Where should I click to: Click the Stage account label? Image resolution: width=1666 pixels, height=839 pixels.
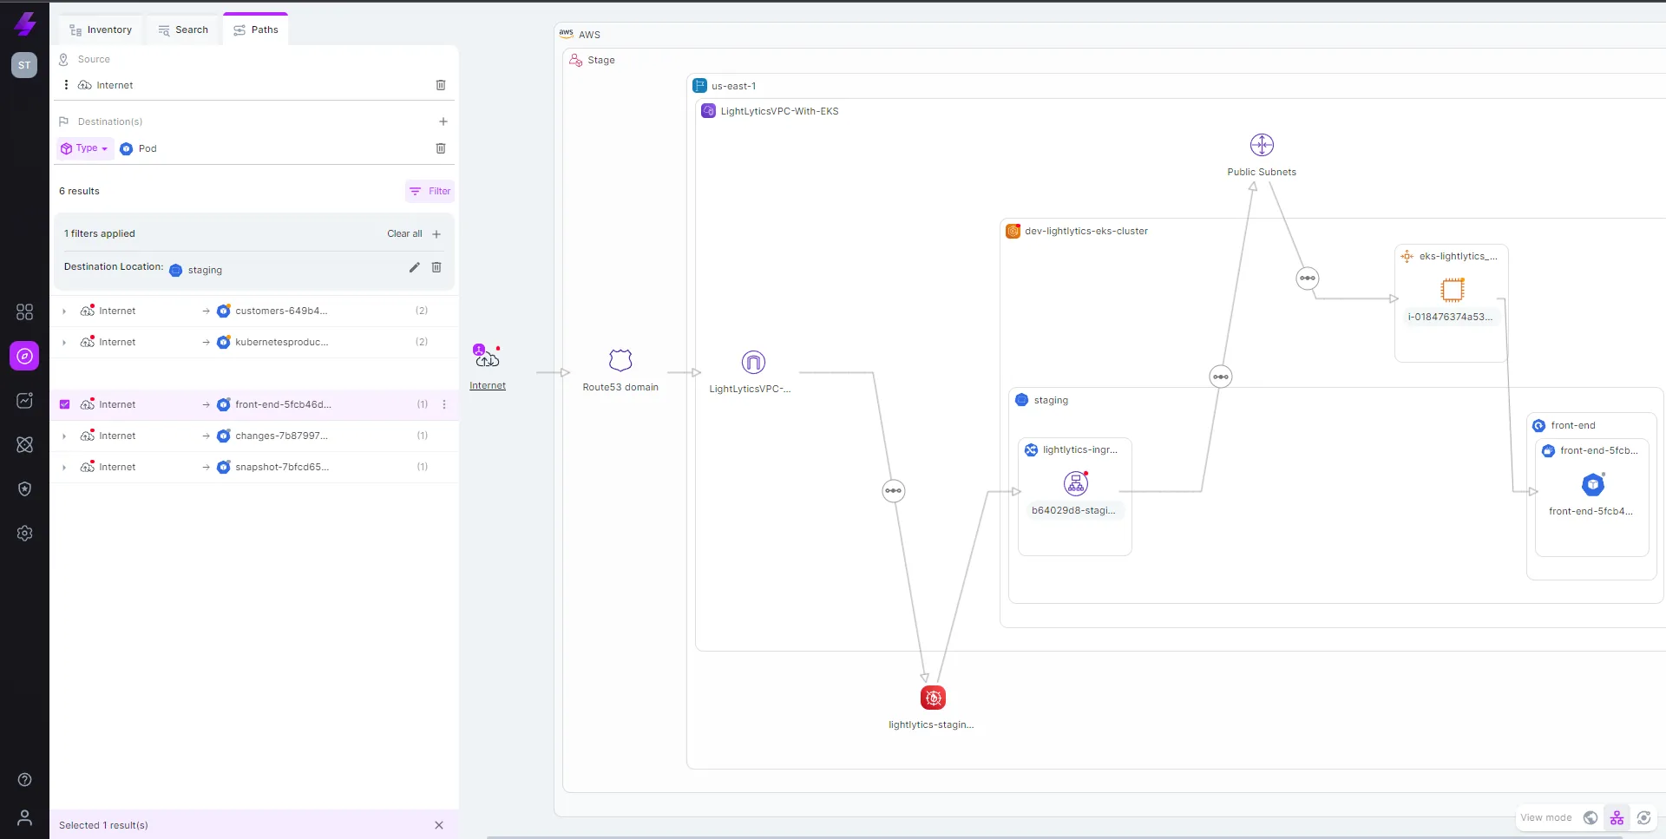coord(601,60)
